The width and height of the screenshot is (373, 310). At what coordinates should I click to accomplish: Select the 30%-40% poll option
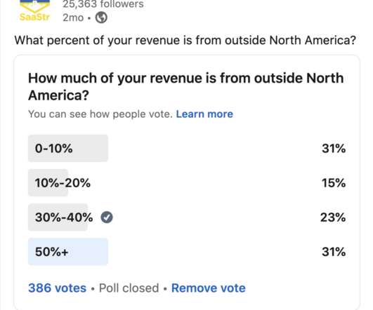[x=187, y=217]
